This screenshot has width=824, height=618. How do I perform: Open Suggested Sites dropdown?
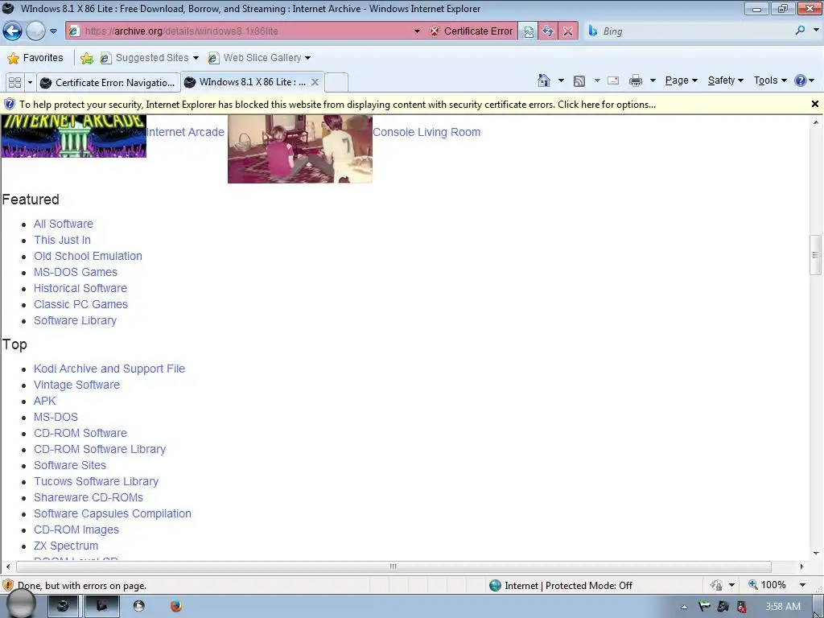point(150,58)
